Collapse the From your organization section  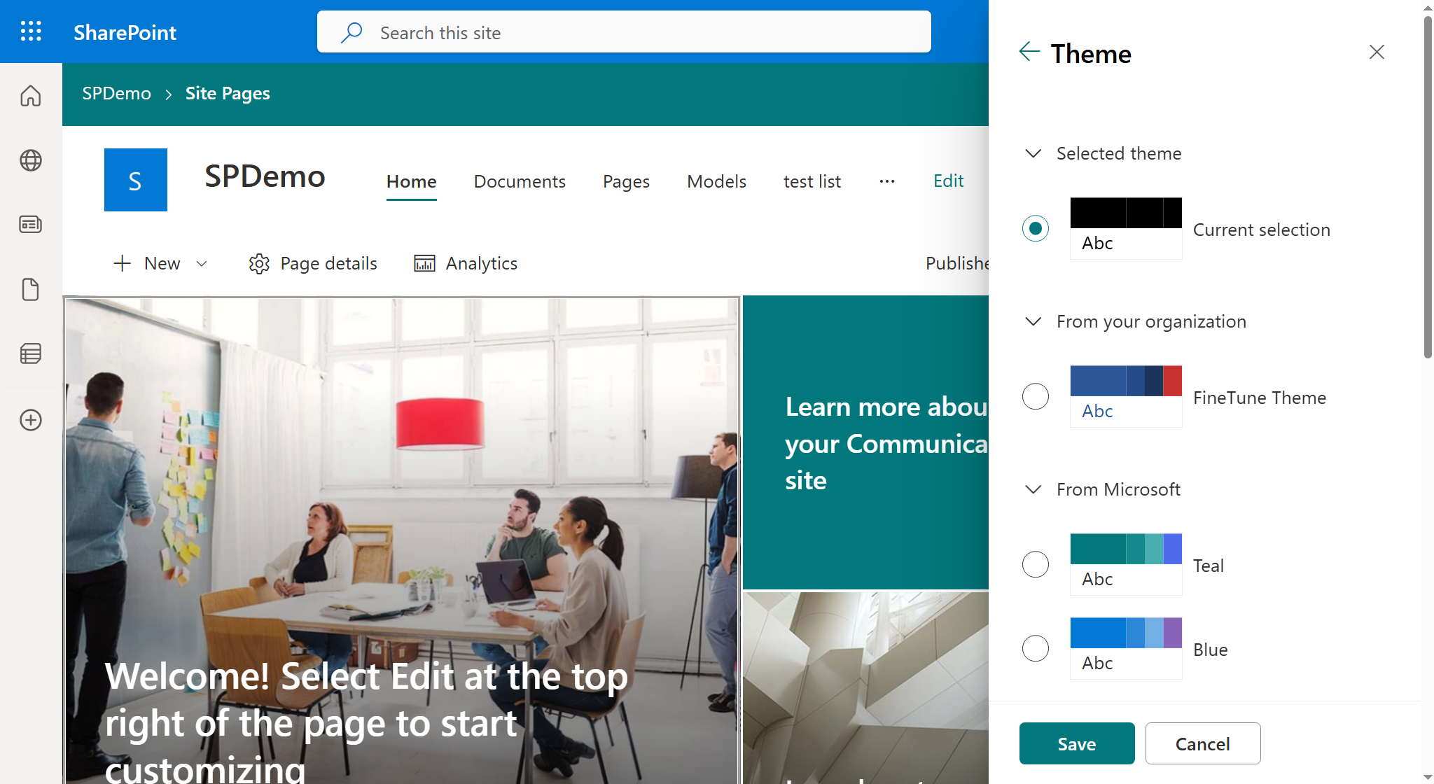point(1033,321)
